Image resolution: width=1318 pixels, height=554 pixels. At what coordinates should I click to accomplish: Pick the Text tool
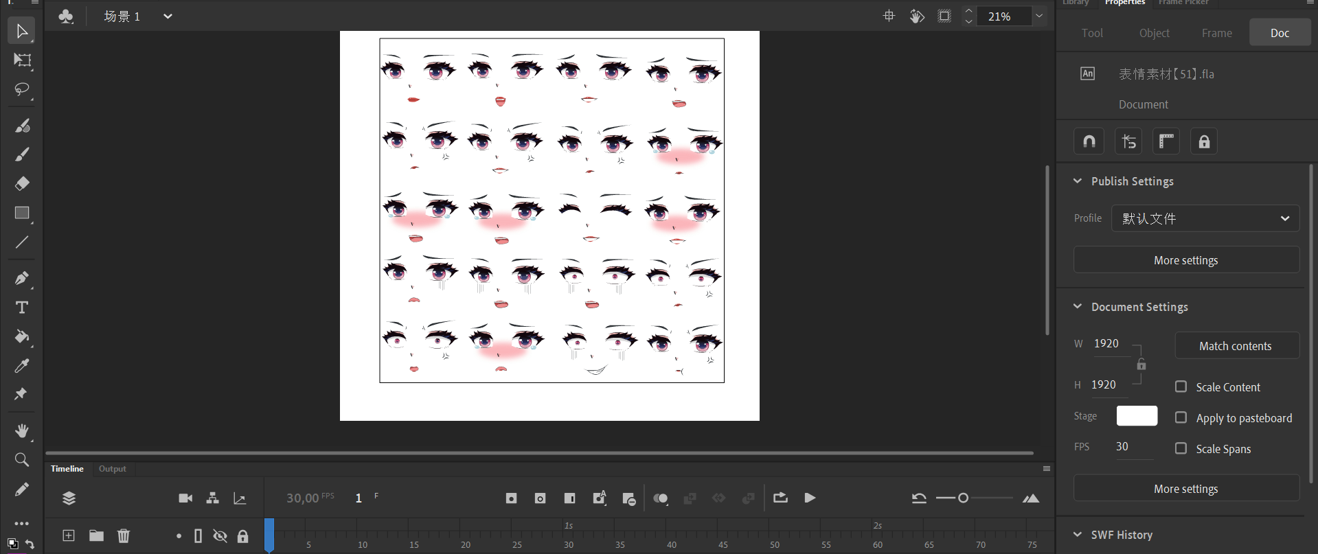pyautogui.click(x=21, y=308)
